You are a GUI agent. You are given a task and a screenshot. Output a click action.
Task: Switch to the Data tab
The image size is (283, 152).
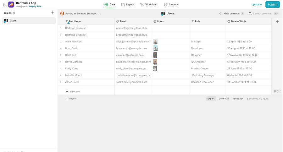point(110,4)
